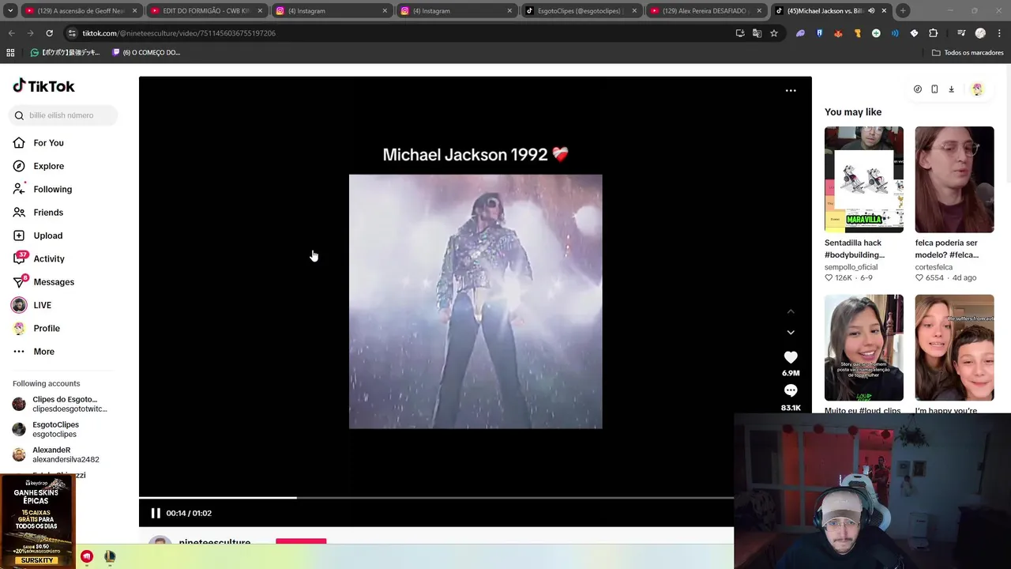Open comments with the speech bubble icon
The height and width of the screenshot is (569, 1011).
coord(791,390)
